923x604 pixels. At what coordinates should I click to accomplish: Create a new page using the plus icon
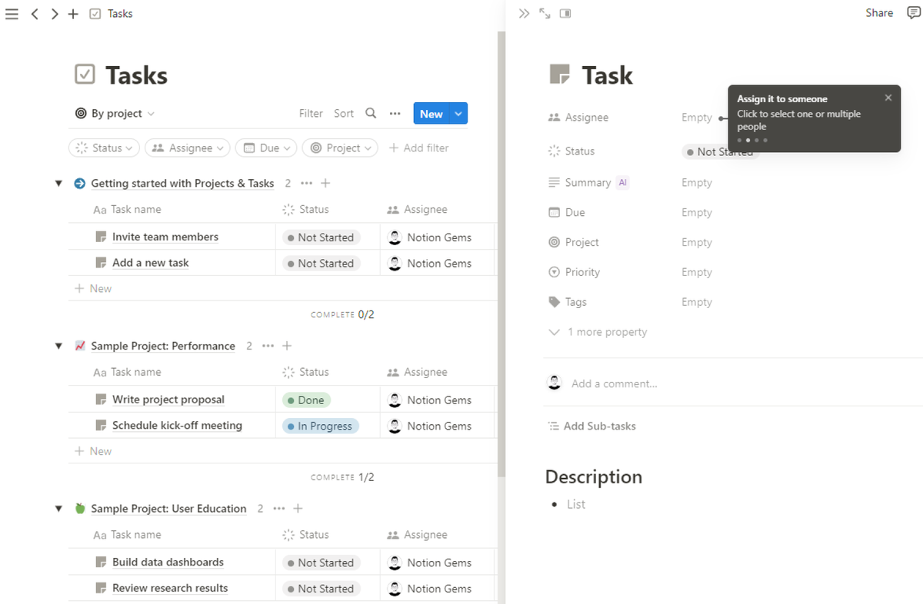73,13
